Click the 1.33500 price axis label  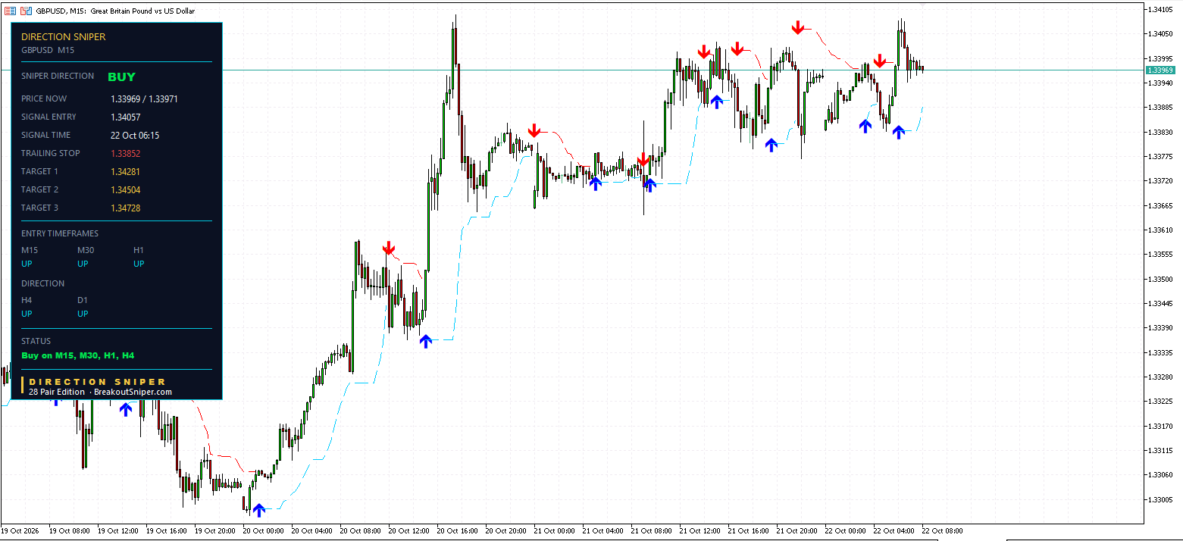[1160, 279]
